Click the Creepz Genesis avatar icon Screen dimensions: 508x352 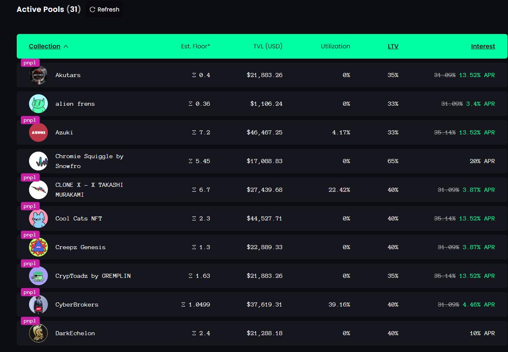click(x=38, y=247)
